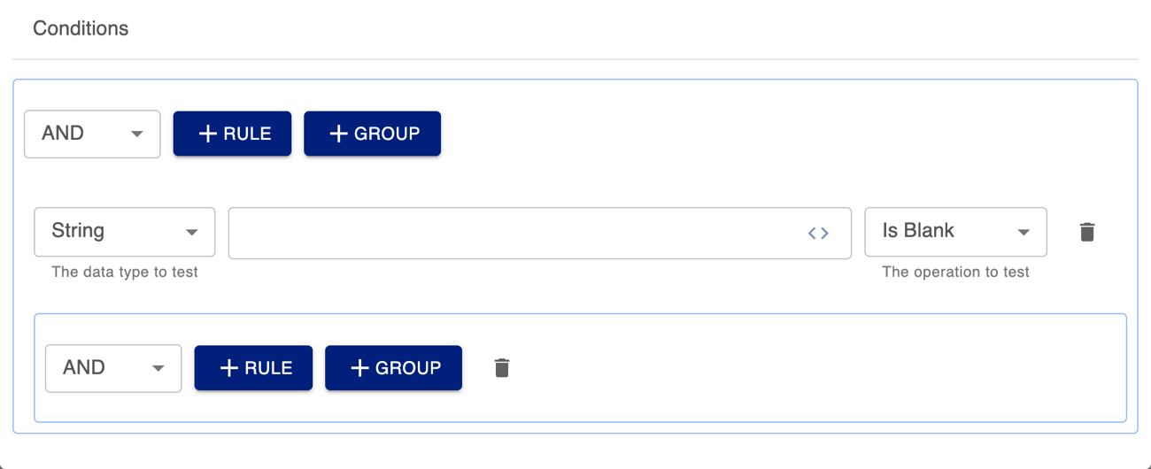Click empty area inside the nested group box
This screenshot has height=469, width=1151.
797,368
